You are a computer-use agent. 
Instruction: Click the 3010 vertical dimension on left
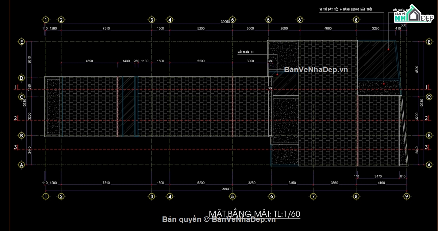click(30, 59)
